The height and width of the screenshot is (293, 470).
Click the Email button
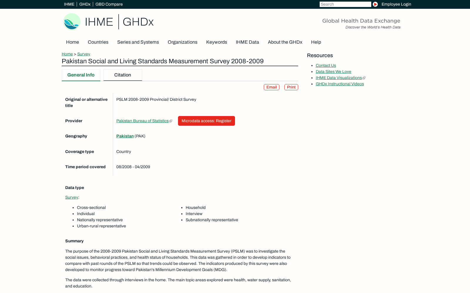click(271, 87)
